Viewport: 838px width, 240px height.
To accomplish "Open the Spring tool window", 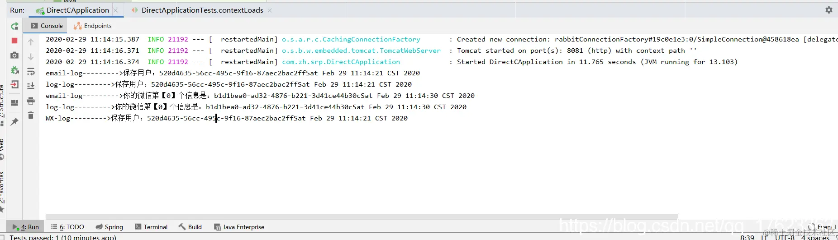I will 109,227.
